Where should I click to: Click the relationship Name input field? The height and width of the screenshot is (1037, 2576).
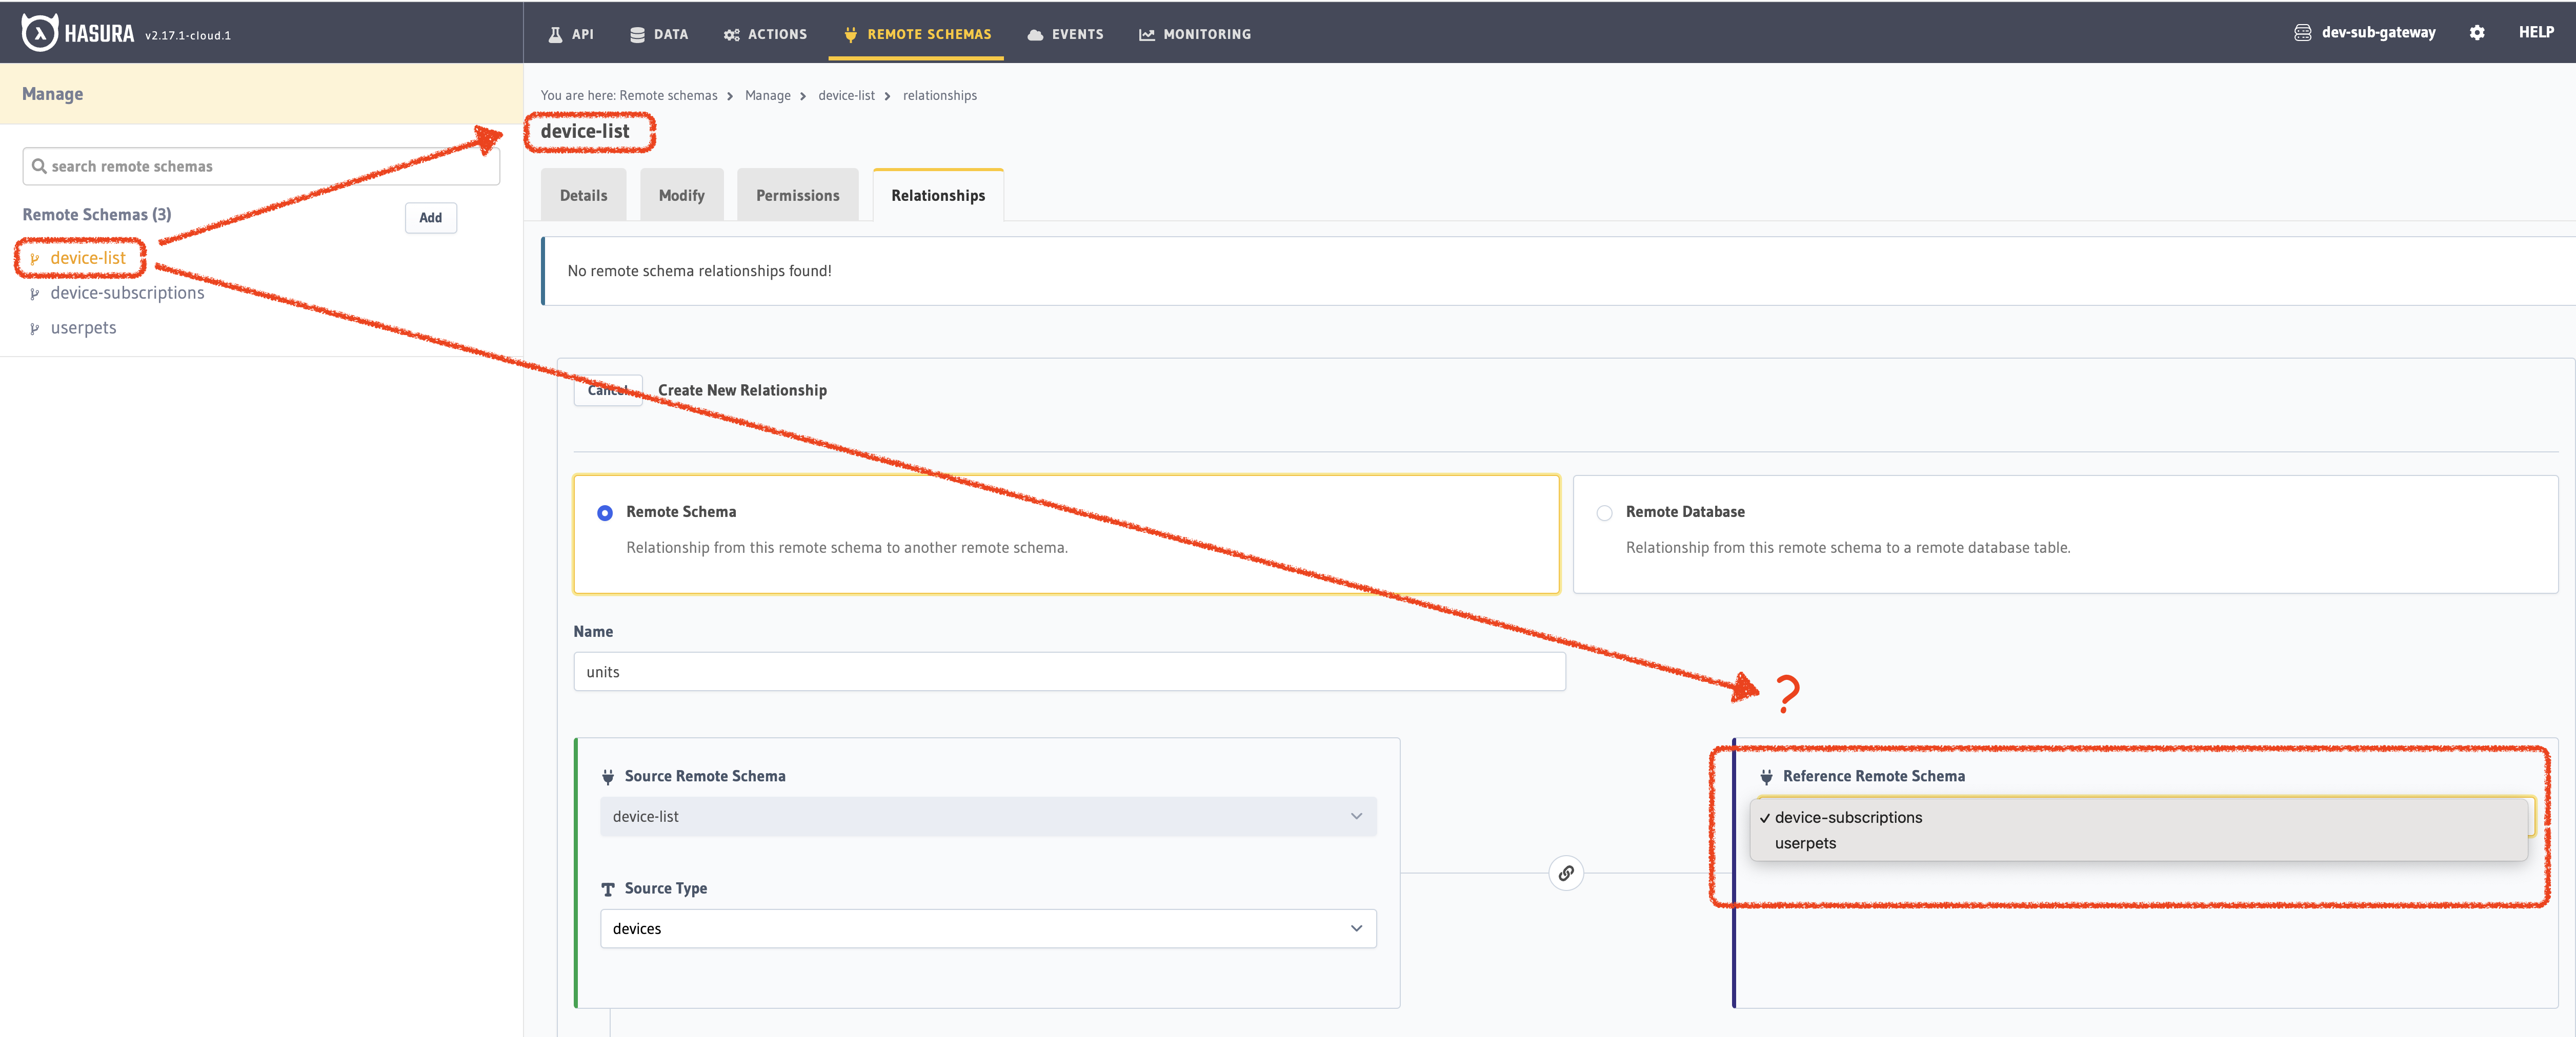click(x=1069, y=671)
